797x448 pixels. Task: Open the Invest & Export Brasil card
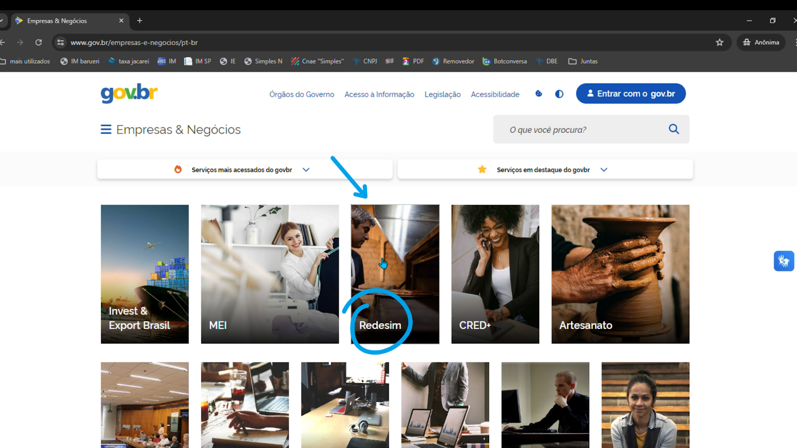(x=145, y=274)
